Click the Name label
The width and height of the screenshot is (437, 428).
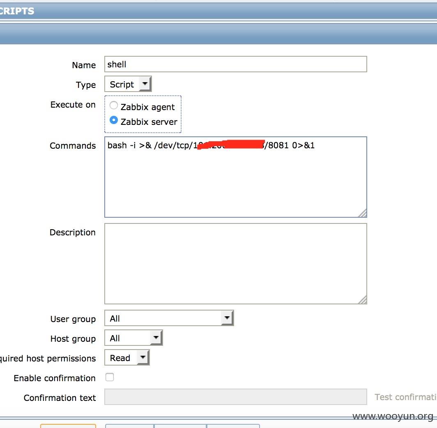coord(84,65)
